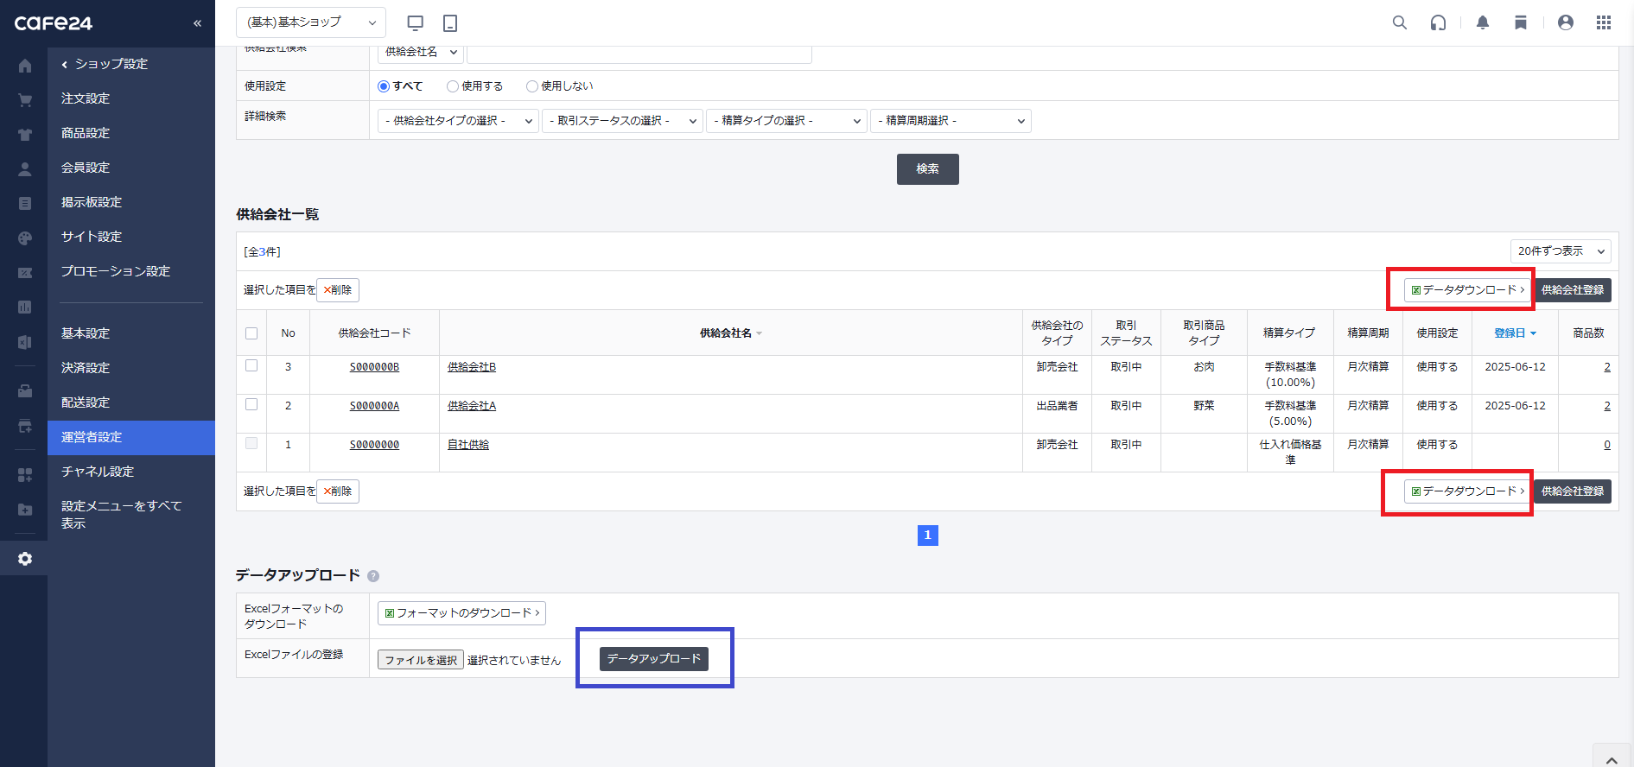Open the notifications bell icon
The width and height of the screenshot is (1634, 767).
point(1483,22)
